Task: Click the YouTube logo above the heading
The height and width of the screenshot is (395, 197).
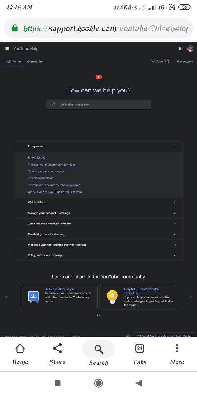Action: 98,77
